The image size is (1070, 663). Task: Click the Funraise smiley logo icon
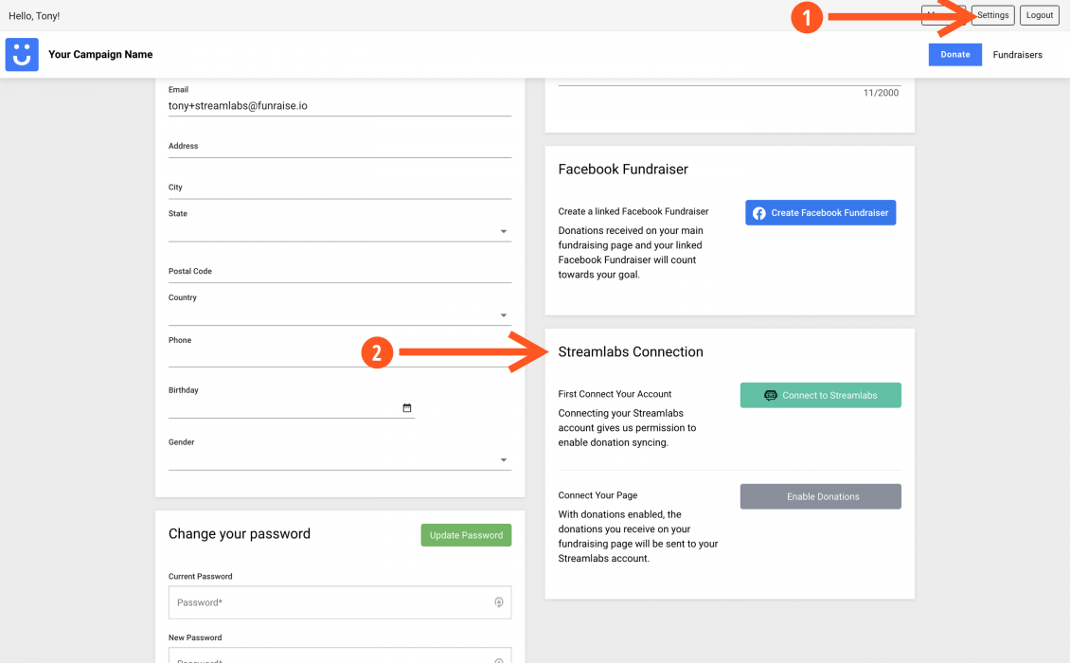point(21,54)
